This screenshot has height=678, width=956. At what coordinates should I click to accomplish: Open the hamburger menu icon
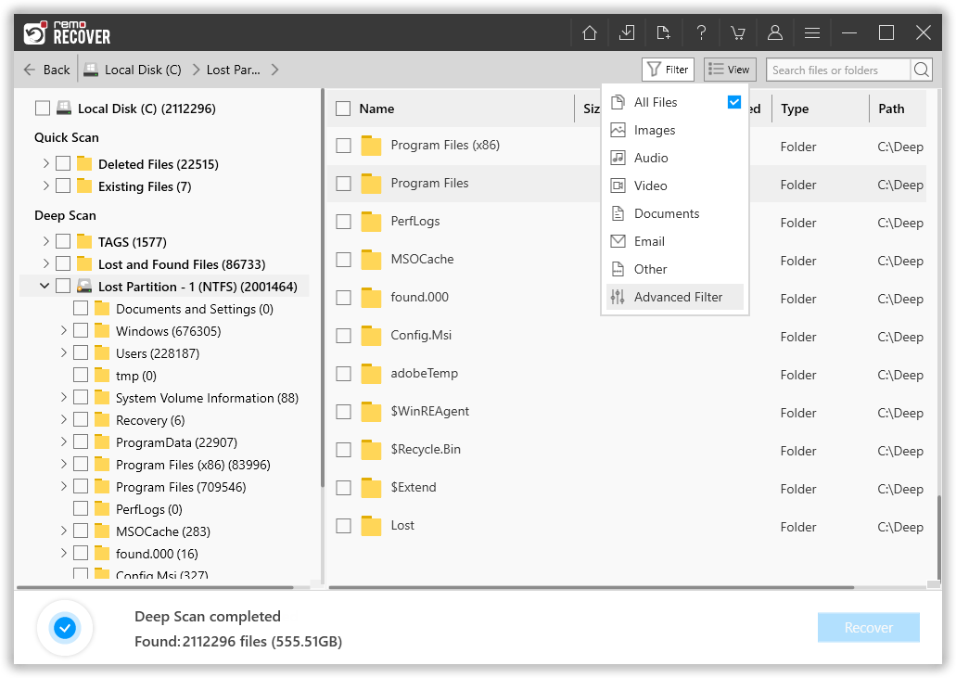[x=812, y=32]
